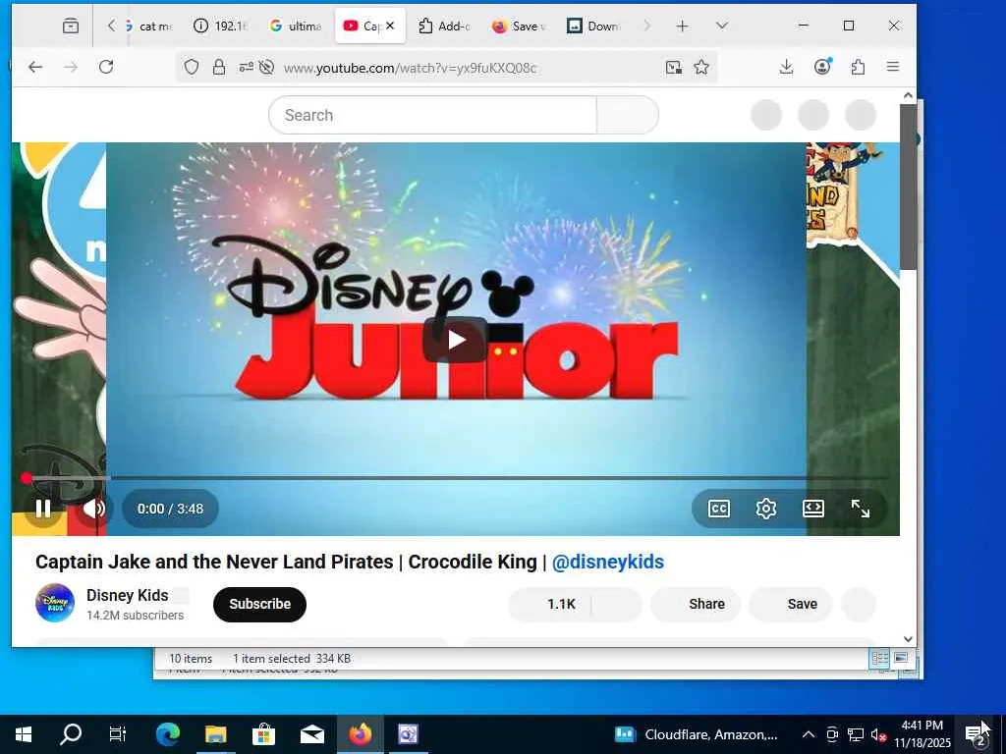
Task: Launch Microsoft Edge from taskbar
Action: click(x=168, y=734)
